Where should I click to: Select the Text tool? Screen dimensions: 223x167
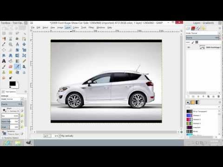pyautogui.click(x=4, y=61)
